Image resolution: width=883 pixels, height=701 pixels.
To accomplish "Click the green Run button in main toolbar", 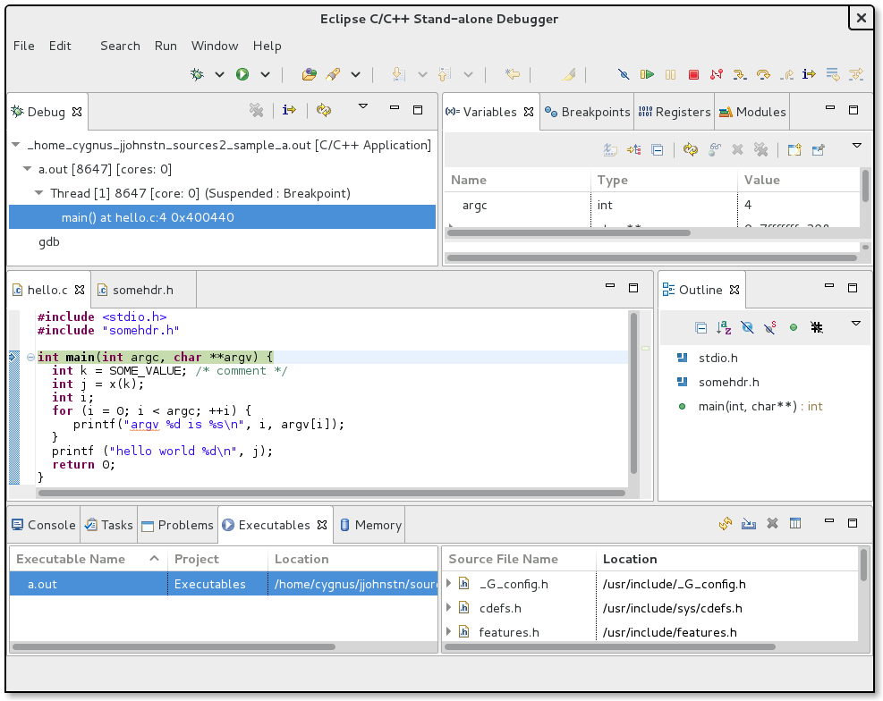I will 242,74.
